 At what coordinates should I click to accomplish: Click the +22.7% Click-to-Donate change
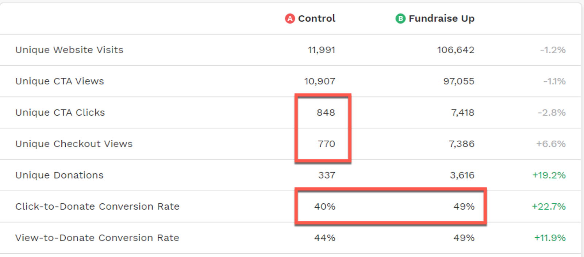[x=549, y=207]
